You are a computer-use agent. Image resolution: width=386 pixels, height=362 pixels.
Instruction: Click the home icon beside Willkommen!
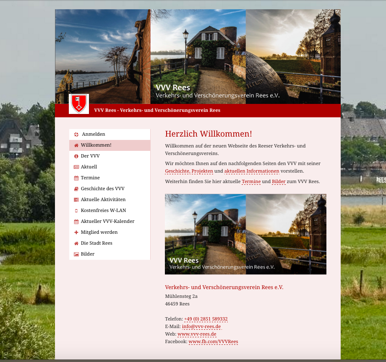click(76, 145)
